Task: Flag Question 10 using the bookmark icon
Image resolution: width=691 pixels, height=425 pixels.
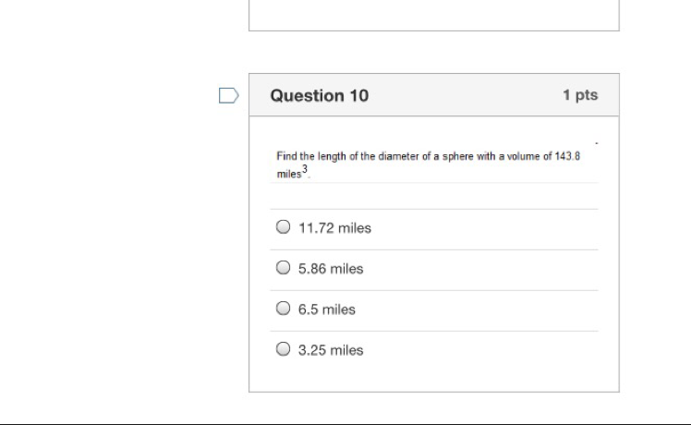Action: tap(229, 95)
